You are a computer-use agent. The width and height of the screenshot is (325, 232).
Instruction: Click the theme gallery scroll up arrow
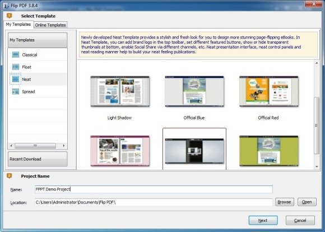pyautogui.click(x=317, y=63)
